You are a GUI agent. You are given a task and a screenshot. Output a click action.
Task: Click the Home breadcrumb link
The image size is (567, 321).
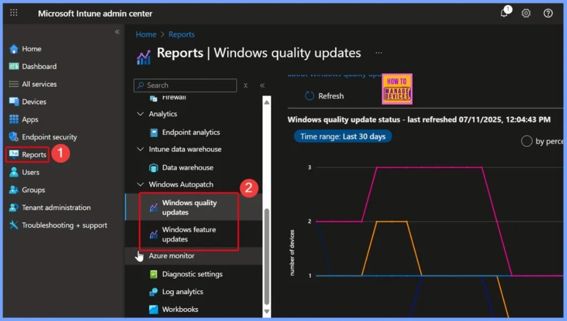click(146, 34)
